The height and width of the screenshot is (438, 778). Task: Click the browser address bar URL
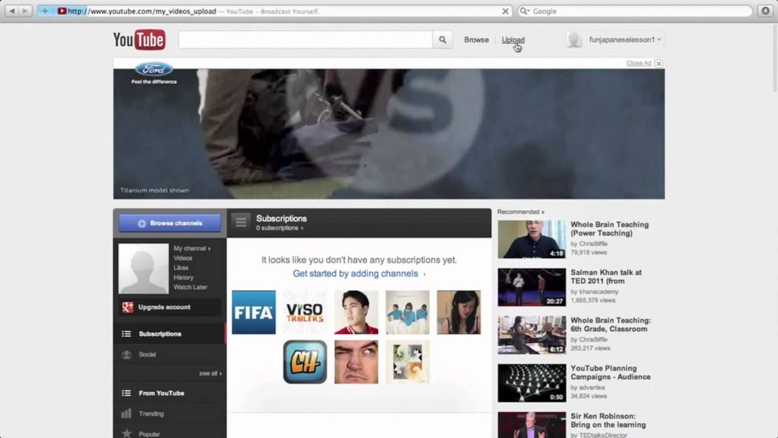point(141,11)
